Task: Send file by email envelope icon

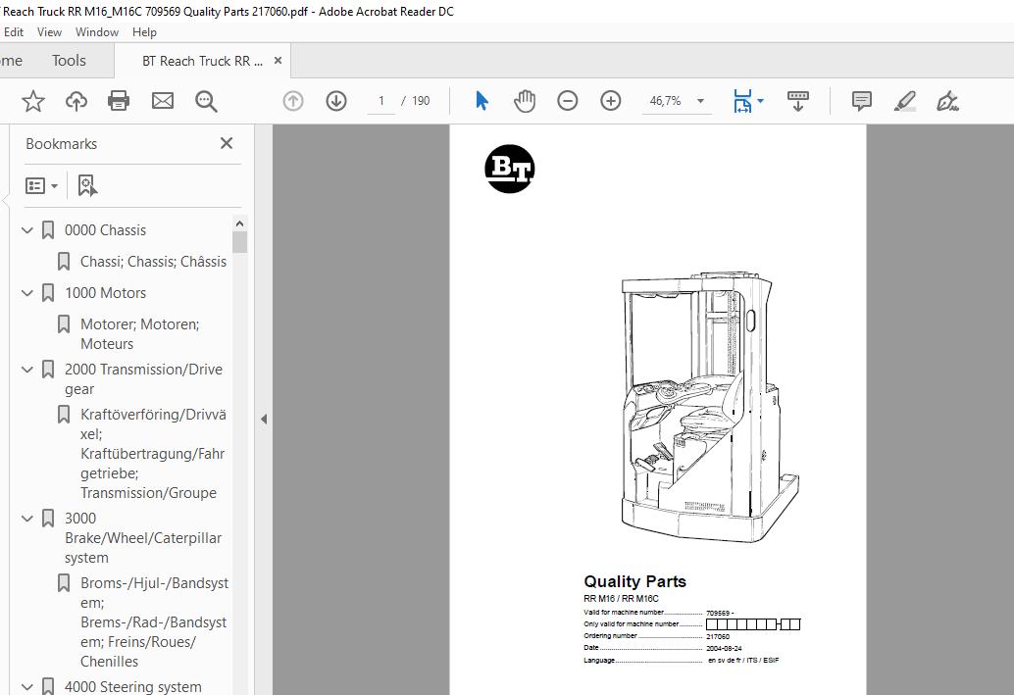Action: pyautogui.click(x=162, y=101)
